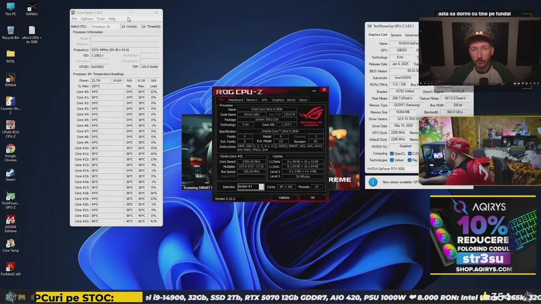Close the ROG CPU-Z window
Screen dimensions: 541x304
pos(324,90)
